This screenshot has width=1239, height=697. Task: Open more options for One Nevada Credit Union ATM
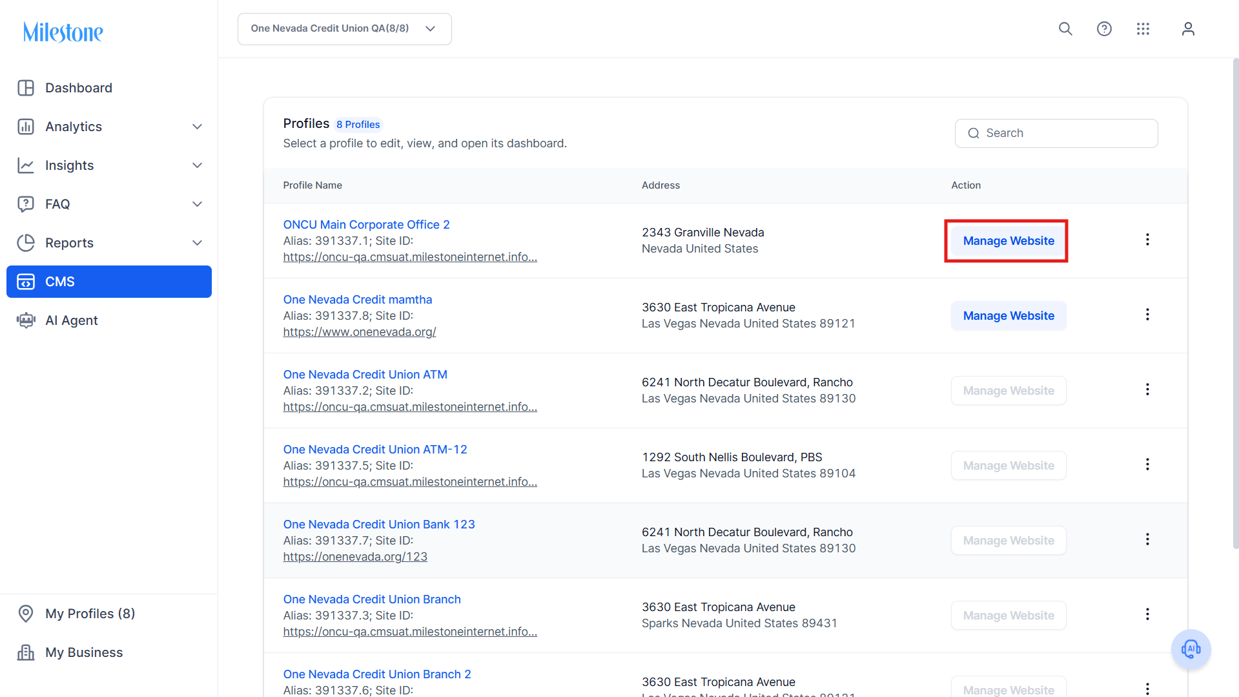click(1147, 390)
